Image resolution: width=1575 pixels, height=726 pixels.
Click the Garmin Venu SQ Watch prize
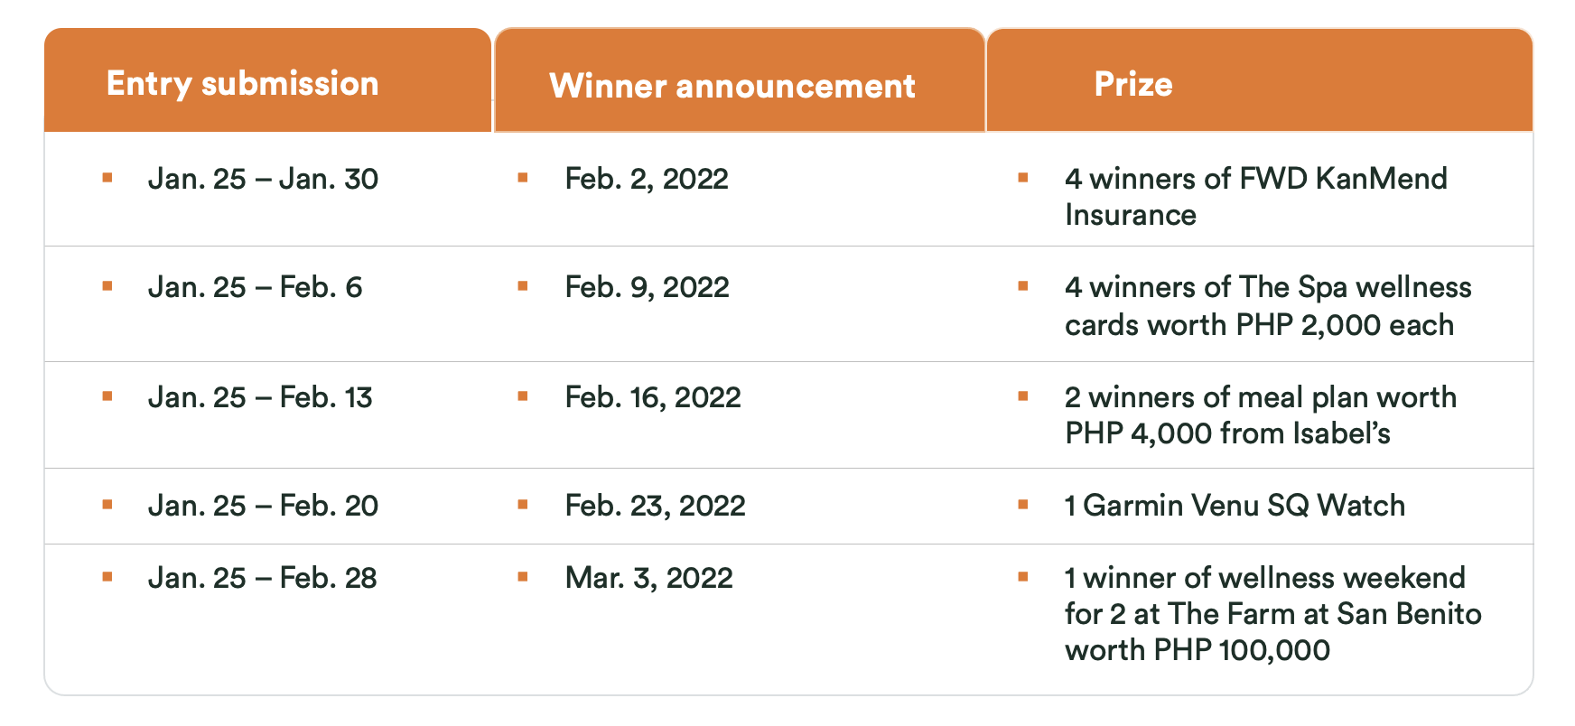tap(1235, 506)
